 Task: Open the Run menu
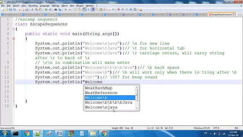(72, 6)
